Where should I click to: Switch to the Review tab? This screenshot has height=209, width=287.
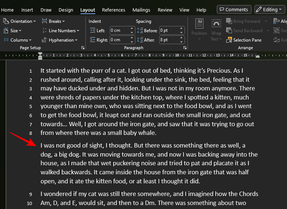(x=165, y=10)
